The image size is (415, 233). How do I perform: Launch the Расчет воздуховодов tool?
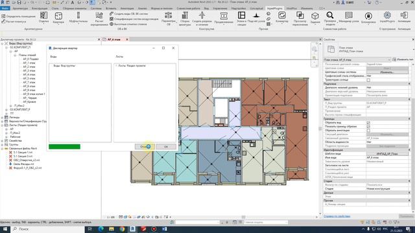coord(99,19)
